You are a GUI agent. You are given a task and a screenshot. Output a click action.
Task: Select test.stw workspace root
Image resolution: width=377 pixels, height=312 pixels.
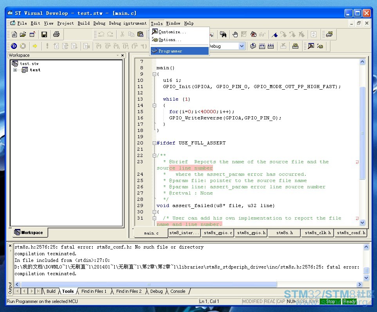point(29,63)
